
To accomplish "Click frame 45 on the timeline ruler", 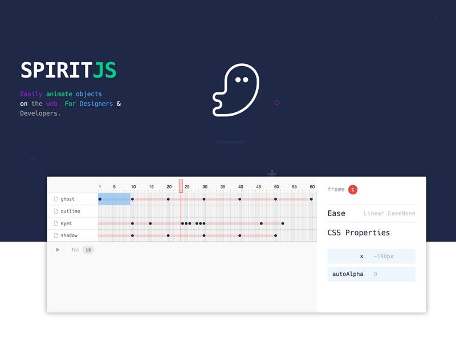I will point(259,187).
